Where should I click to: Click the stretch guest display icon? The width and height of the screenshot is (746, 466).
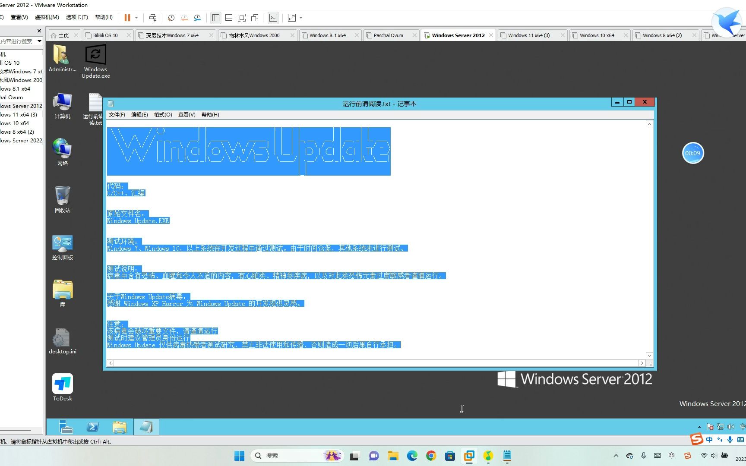pyautogui.click(x=292, y=18)
